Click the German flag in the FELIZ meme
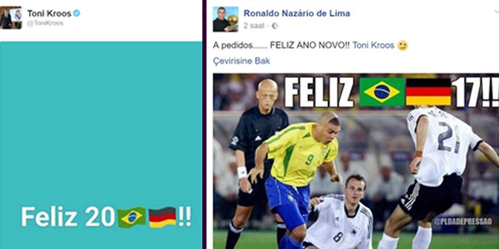This screenshot has width=499, height=249. point(428,92)
